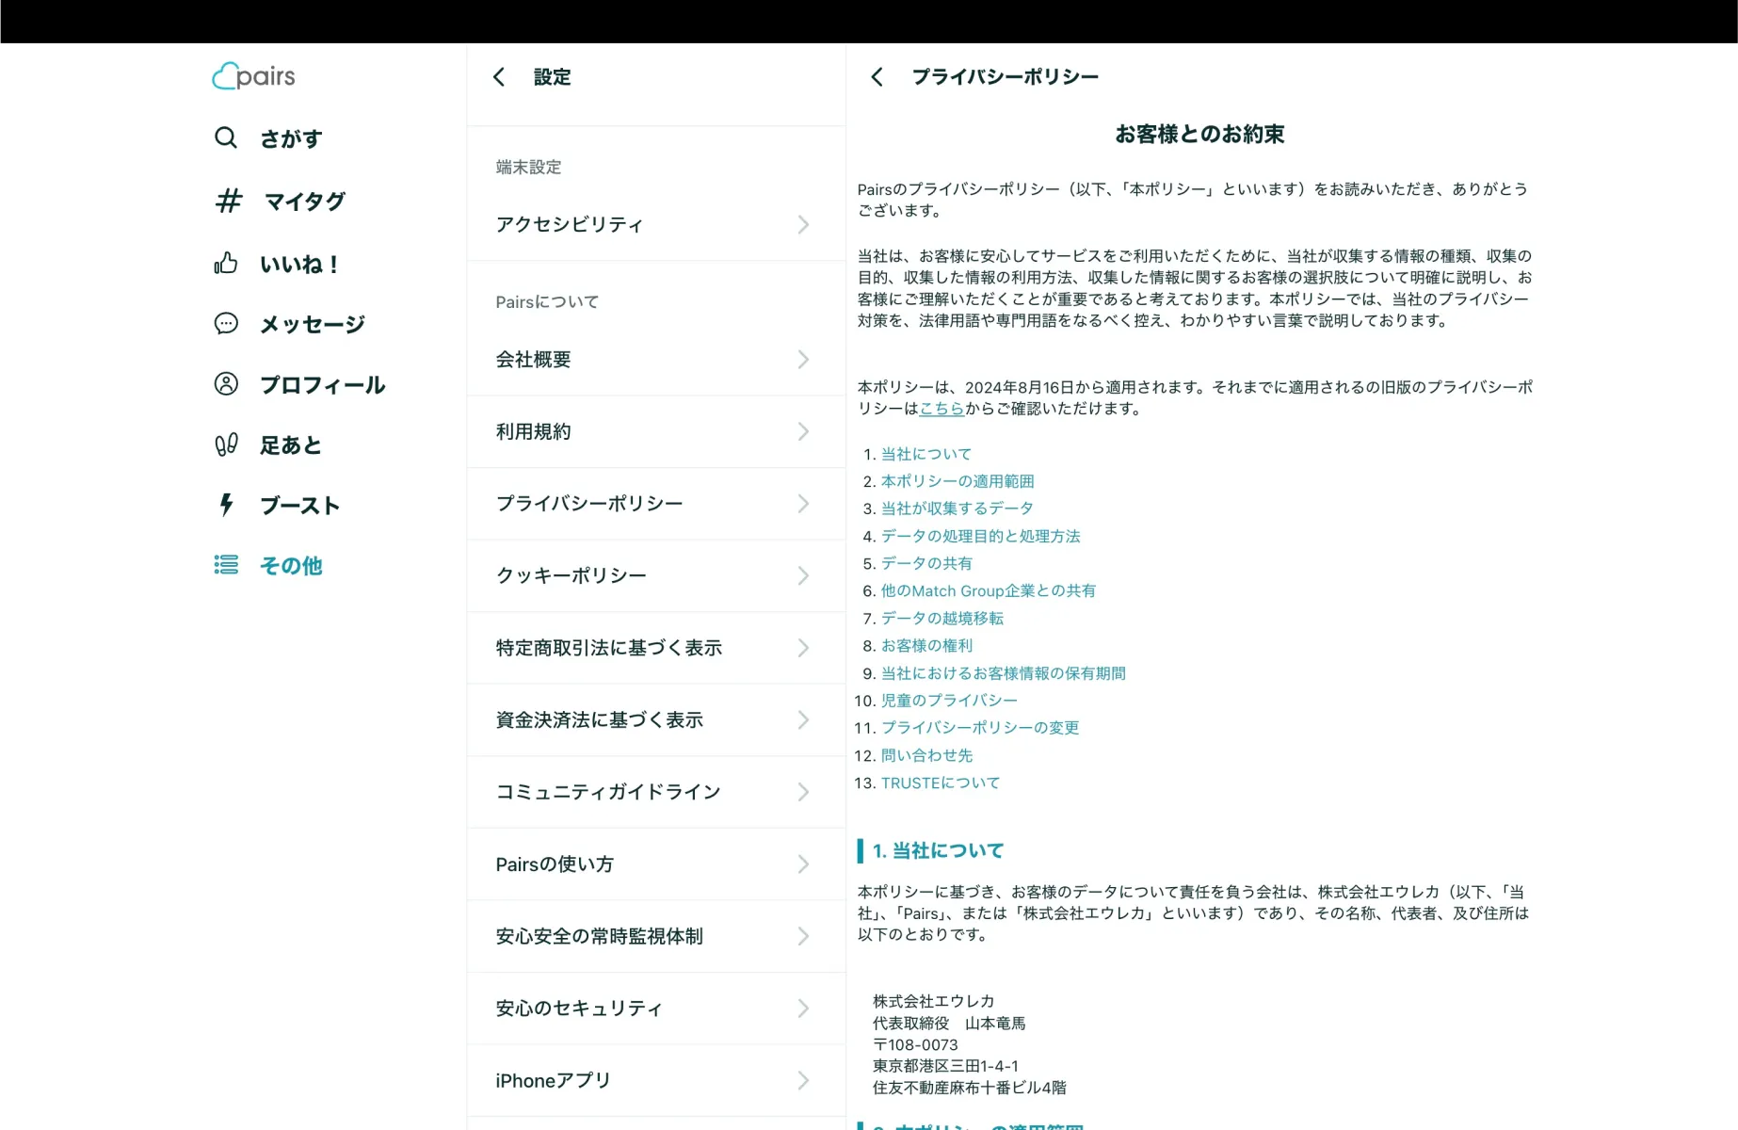Expand the 安心安全の常時監視体制 row chevron
Viewport: 1738px width, 1130px height.
pyautogui.click(x=803, y=936)
